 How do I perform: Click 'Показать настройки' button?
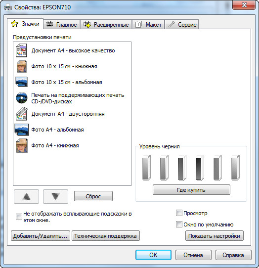click(x=214, y=236)
